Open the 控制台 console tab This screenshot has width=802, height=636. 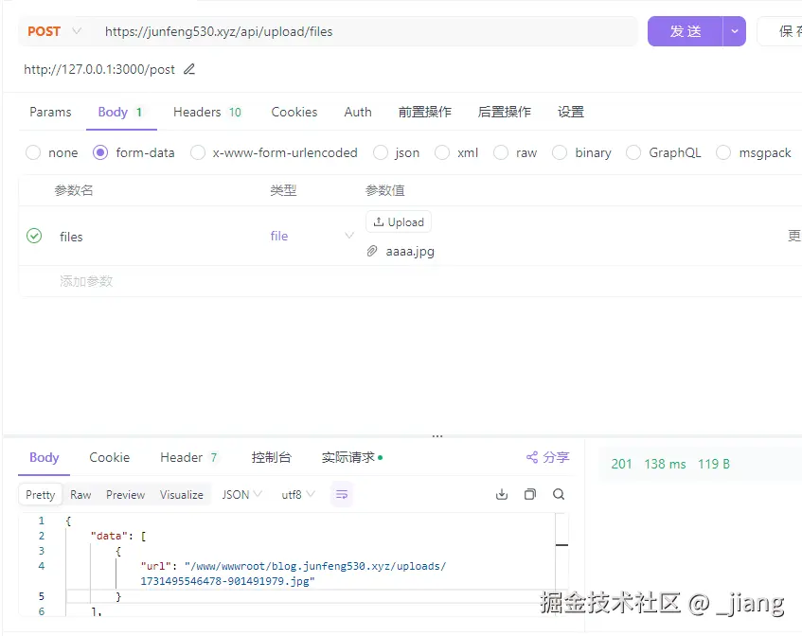click(x=271, y=456)
